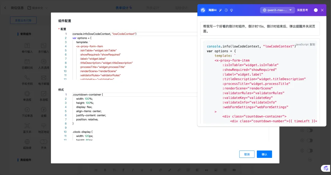Click the AI prompt text about 倒计时组件
The height and width of the screenshot is (175, 331).
(x=260, y=29)
